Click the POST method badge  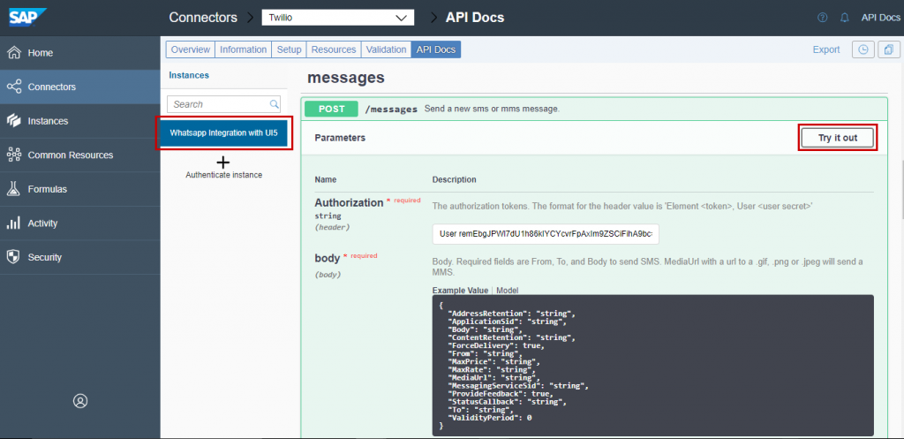coord(332,109)
